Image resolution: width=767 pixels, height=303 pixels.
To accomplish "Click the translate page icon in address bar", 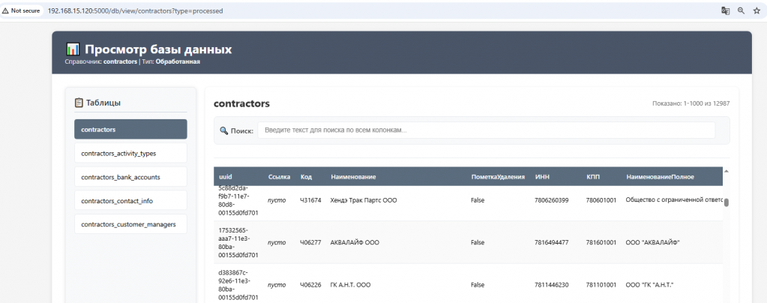I will click(726, 10).
